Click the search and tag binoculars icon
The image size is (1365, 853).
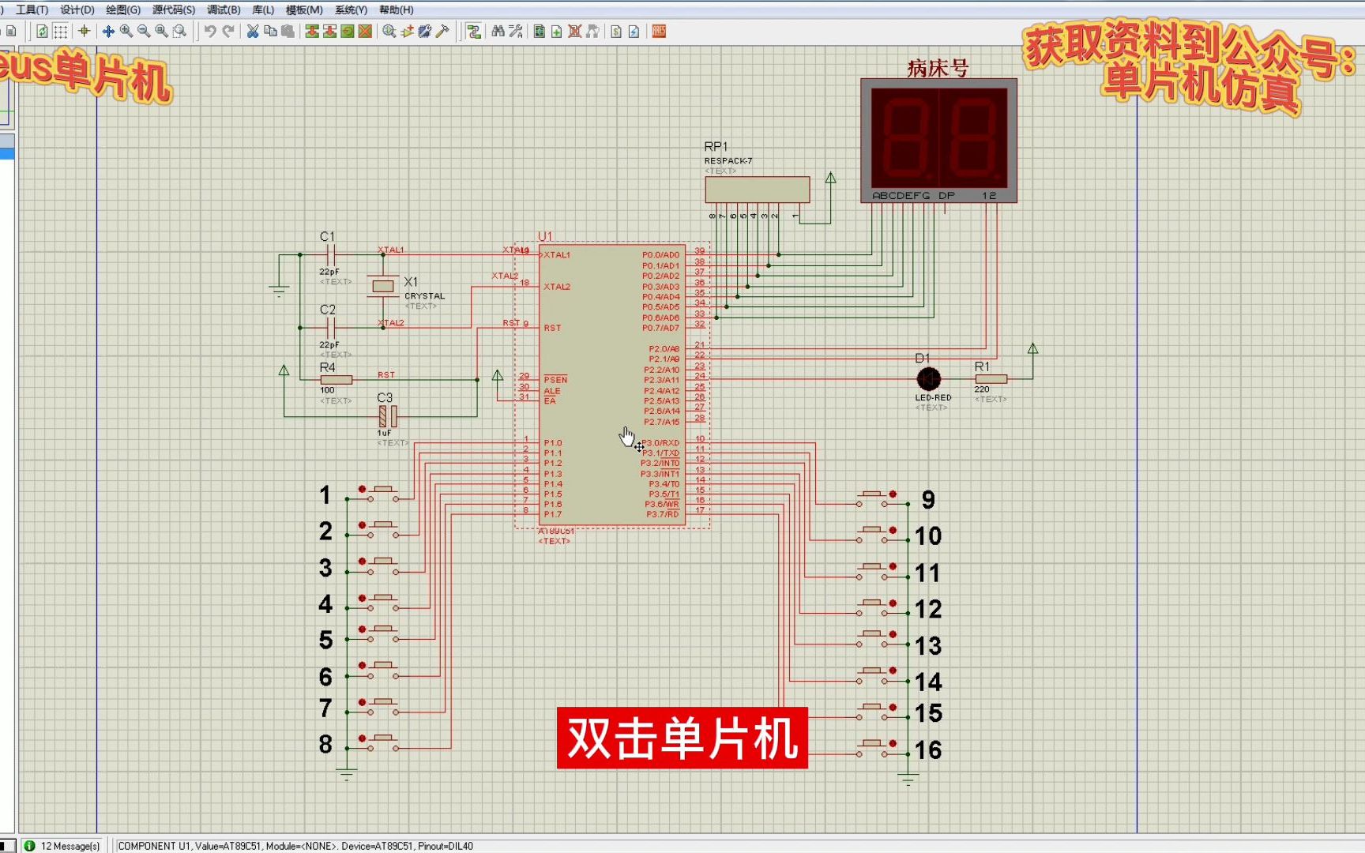[x=498, y=31]
